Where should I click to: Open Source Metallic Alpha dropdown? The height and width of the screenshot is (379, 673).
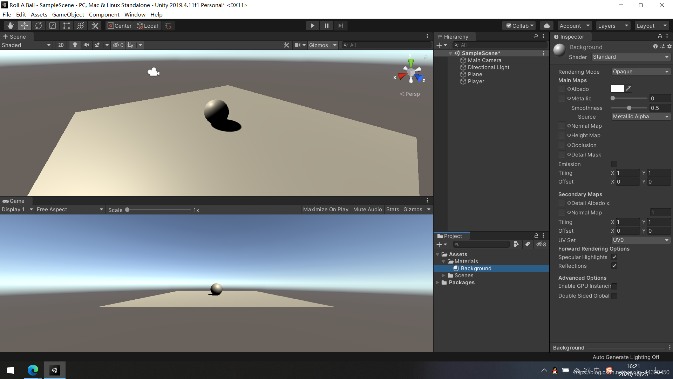tap(641, 117)
